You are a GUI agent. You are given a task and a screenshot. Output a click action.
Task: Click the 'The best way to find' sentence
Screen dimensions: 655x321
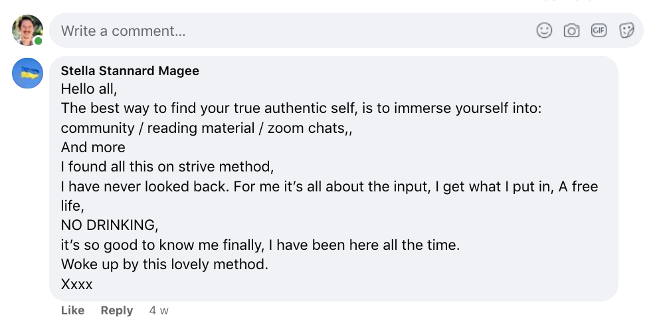pos(301,108)
